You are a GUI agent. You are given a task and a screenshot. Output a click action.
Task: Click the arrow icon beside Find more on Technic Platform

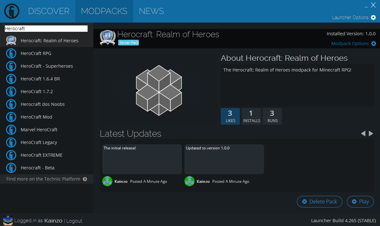(x=85, y=179)
